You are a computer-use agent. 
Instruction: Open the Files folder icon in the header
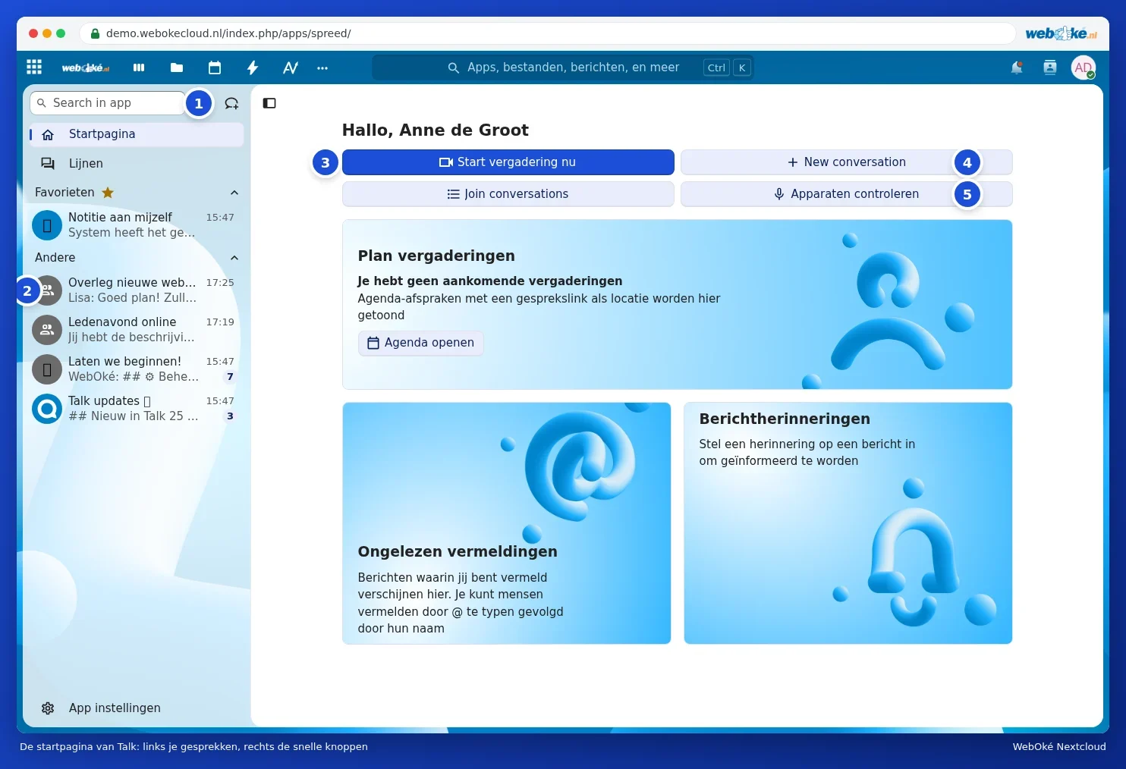pos(177,67)
